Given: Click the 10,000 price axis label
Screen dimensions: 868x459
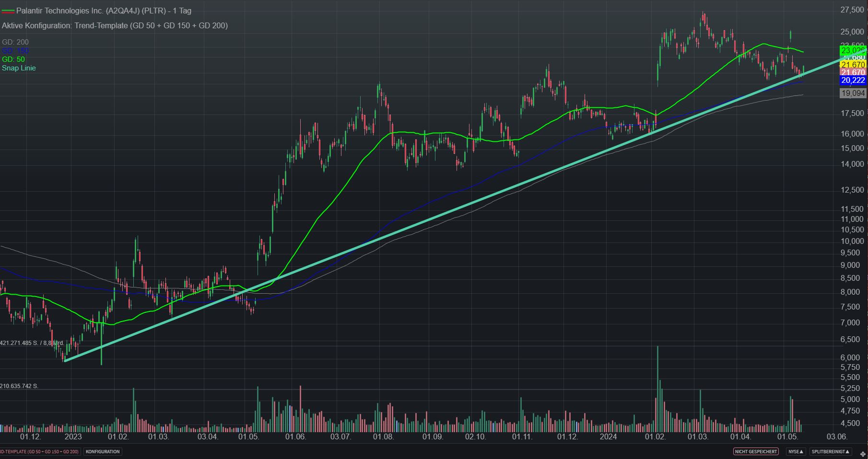Looking at the screenshot, I should coord(852,241).
